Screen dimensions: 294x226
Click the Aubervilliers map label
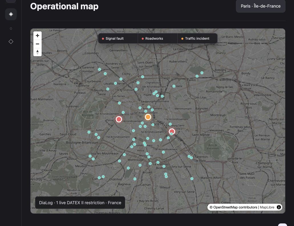tap(178, 62)
